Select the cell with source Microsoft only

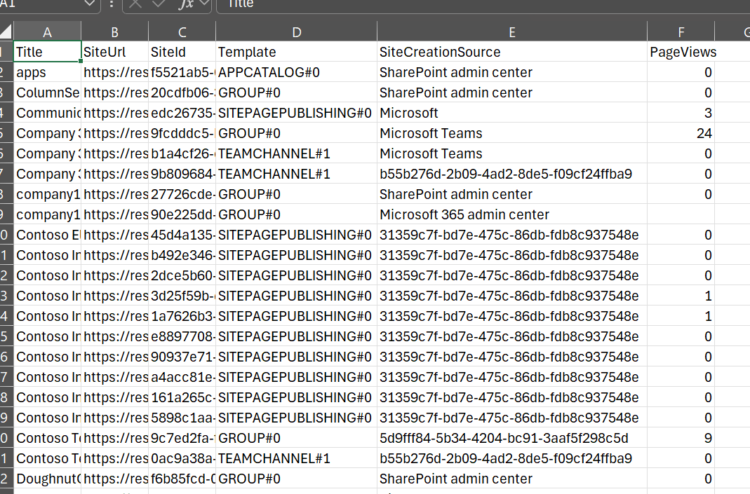click(x=512, y=113)
